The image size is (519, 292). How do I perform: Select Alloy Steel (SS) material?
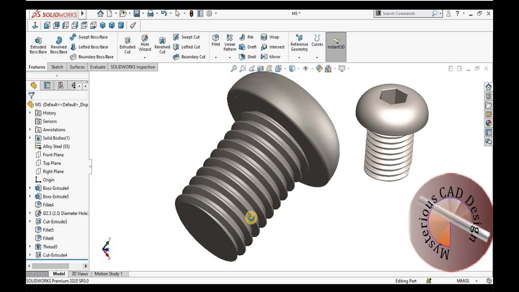52,146
